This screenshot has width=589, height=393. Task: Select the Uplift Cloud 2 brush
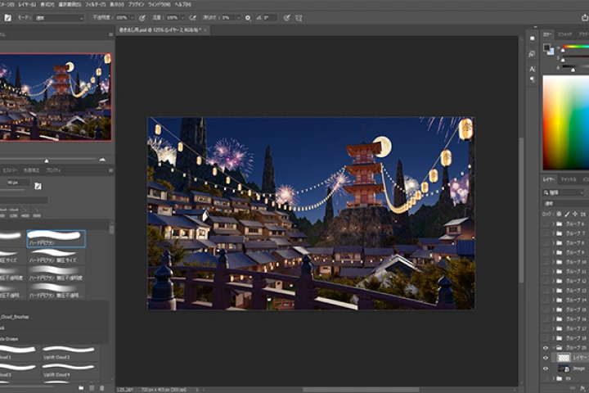[69, 352]
